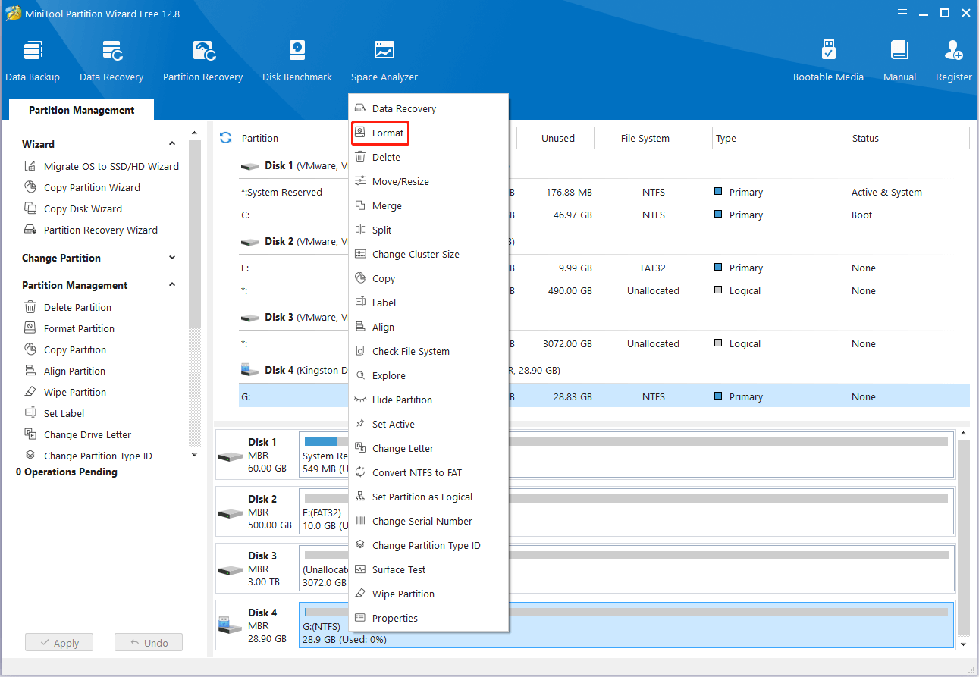The height and width of the screenshot is (677, 979).
Task: Choose Label in context menu
Action: tap(428, 303)
